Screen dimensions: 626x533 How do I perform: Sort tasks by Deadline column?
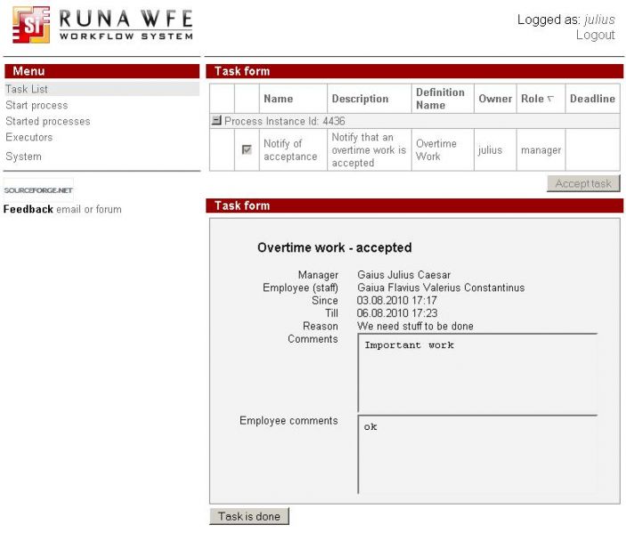[592, 99]
